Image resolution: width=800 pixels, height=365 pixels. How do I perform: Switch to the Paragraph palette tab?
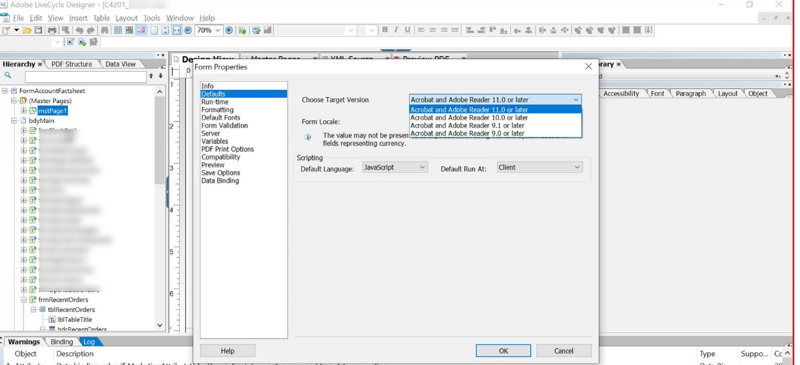pyautogui.click(x=691, y=94)
